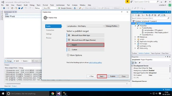Open the Windows Start menu
Image resolution: width=172 pixels, height=96 pixels.
3,93
